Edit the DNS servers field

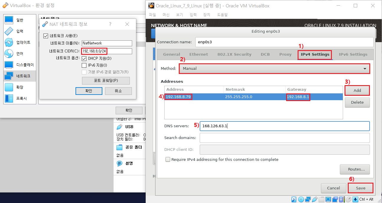point(285,126)
